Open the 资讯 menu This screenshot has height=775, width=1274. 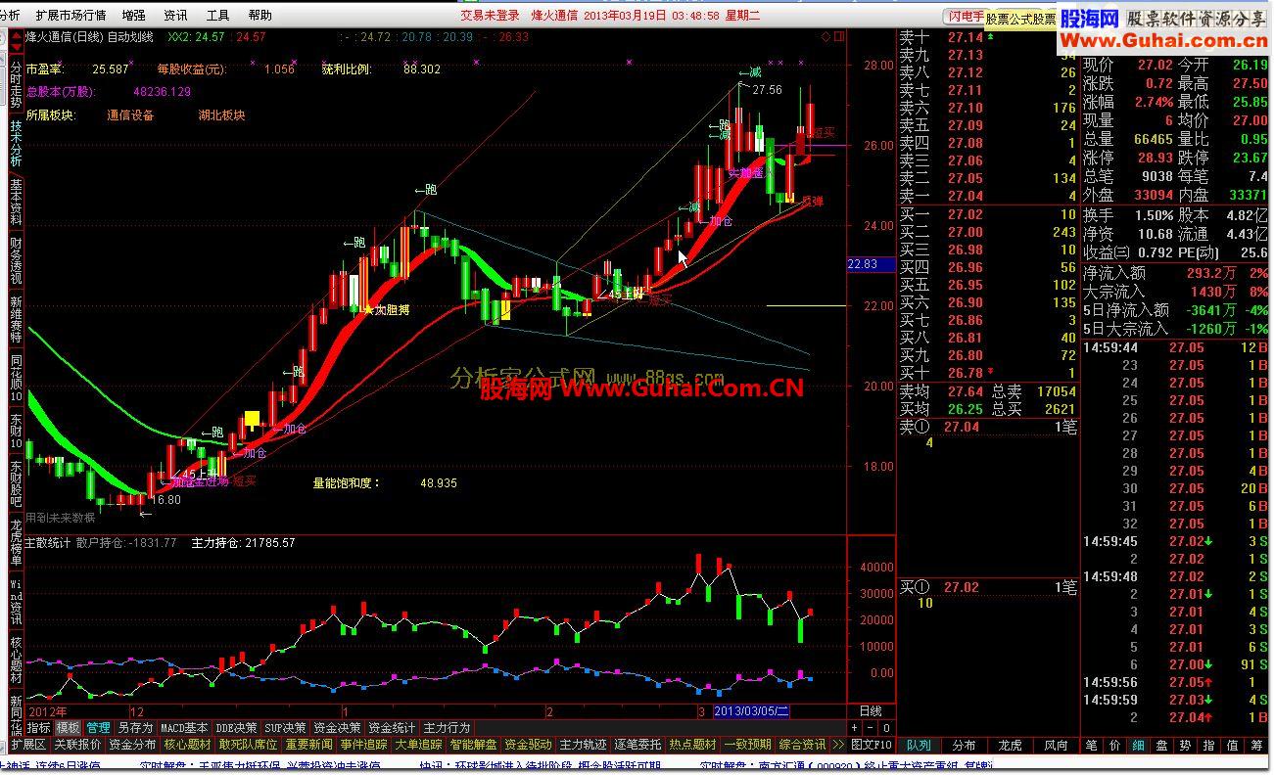[x=176, y=16]
